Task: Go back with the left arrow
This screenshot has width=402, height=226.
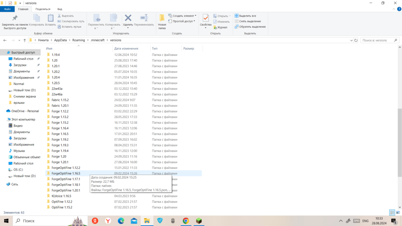Action: tap(5, 40)
